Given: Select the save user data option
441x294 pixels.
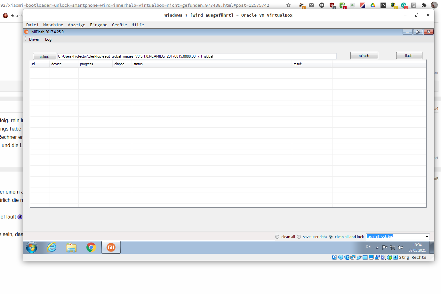Looking at the screenshot, I should coord(299,237).
